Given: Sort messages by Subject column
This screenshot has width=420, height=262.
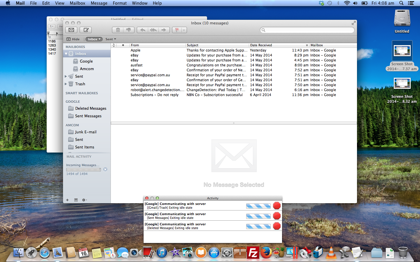Looking at the screenshot, I should click(x=217, y=45).
